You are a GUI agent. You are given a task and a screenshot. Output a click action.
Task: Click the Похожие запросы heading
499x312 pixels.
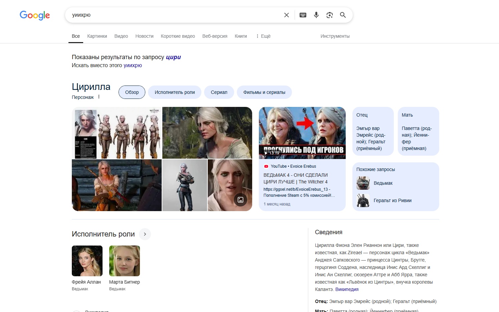pos(376,169)
